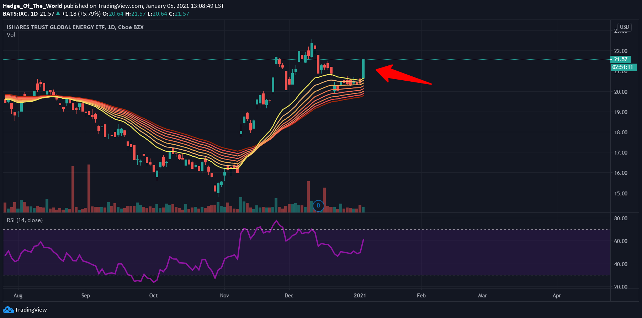Click the C:21.57 close value in header
Viewport: 642px width, 318px height.
point(179,14)
